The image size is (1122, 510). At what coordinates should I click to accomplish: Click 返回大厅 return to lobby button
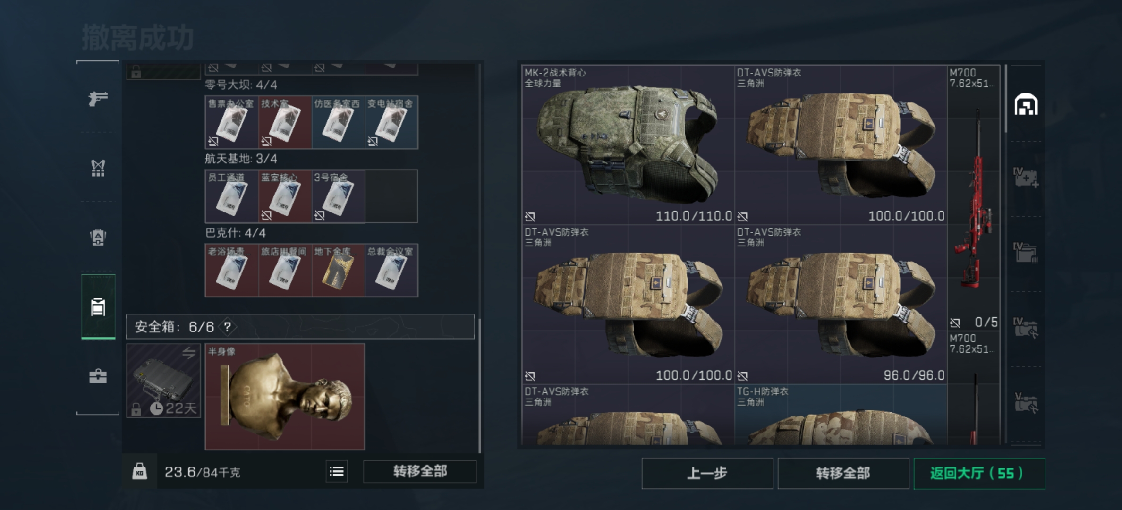point(979,473)
